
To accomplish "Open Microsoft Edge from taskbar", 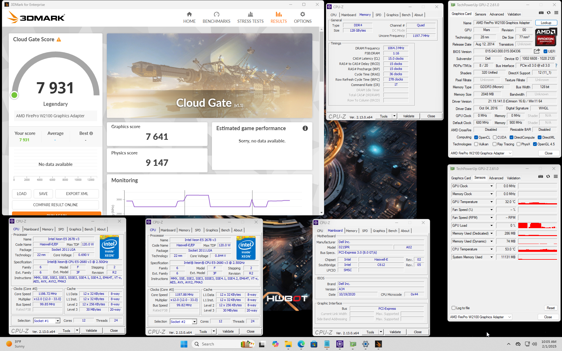I will 301,344.
